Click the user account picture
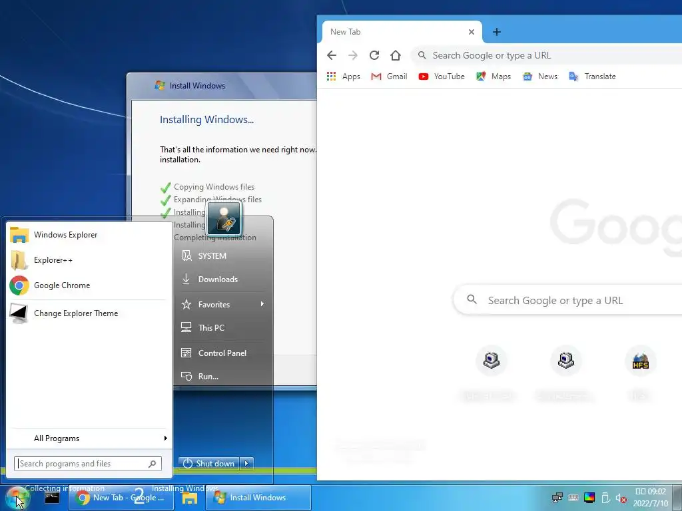Viewport: 682px width, 511px height. 224,218
